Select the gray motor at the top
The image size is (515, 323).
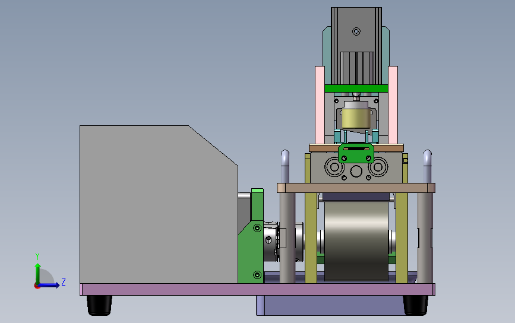click(x=356, y=46)
